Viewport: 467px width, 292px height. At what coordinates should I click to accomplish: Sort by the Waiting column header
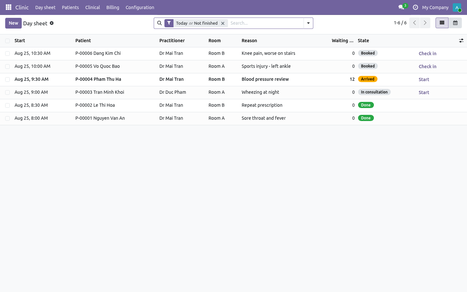[342, 41]
